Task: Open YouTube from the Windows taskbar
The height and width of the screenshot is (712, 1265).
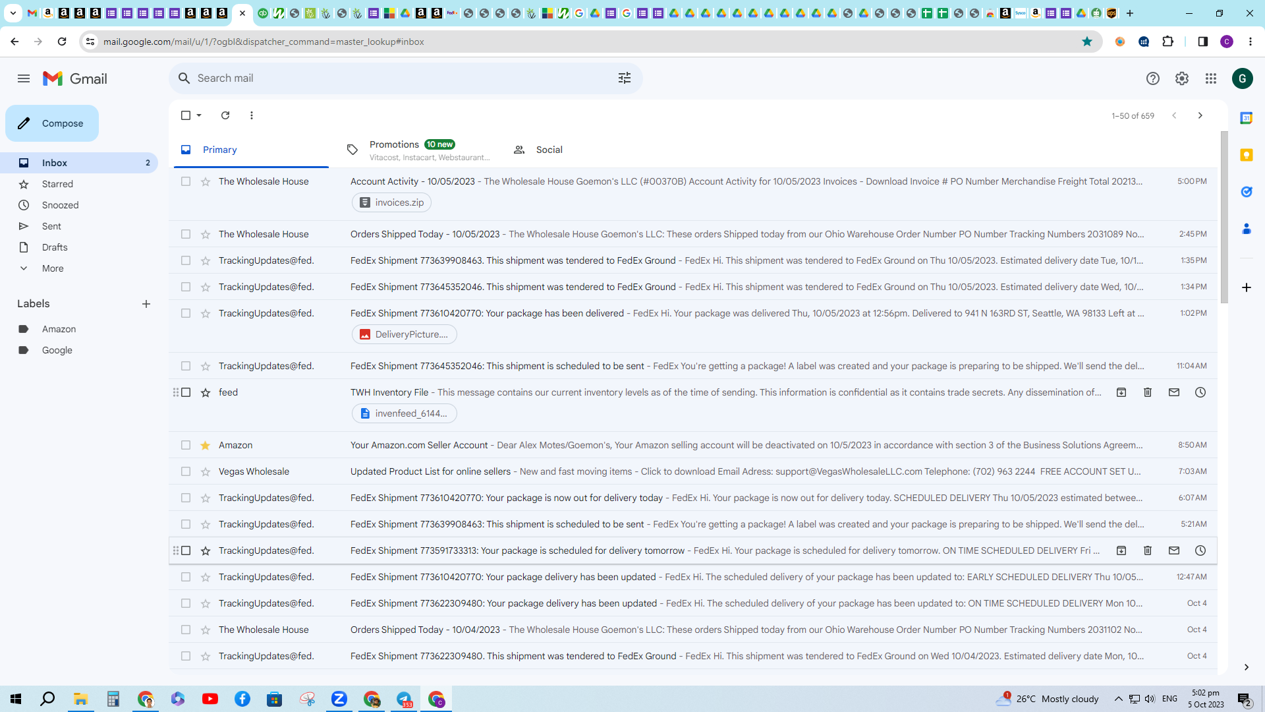Action: (x=210, y=699)
